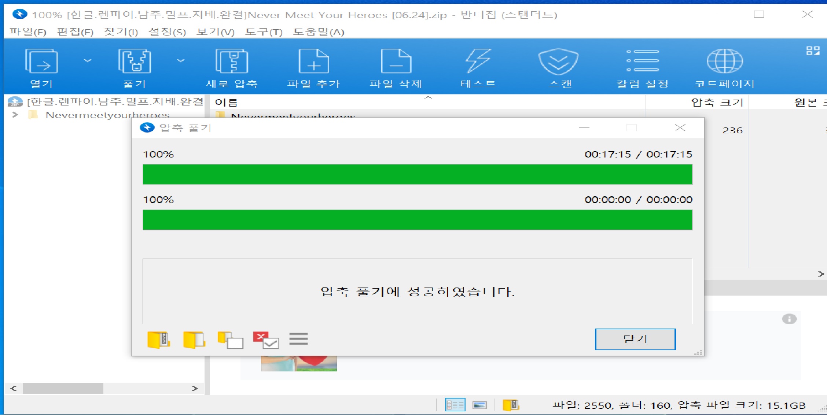
Task: Expand the Nevermeetyourheroes tree folder
Action: (x=15, y=115)
